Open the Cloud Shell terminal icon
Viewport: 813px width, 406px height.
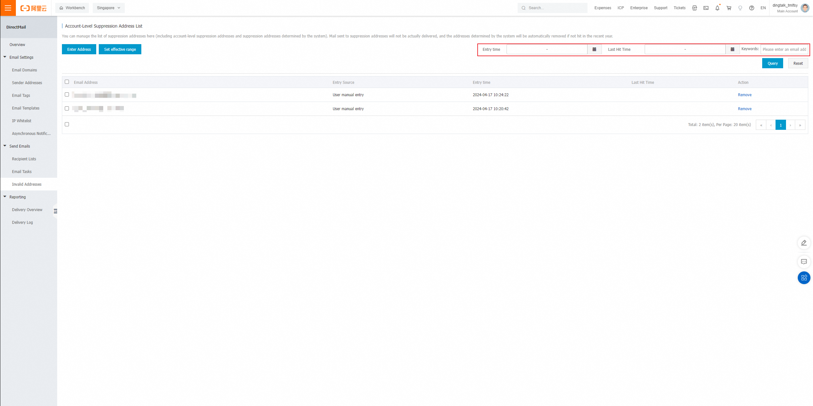pos(706,8)
